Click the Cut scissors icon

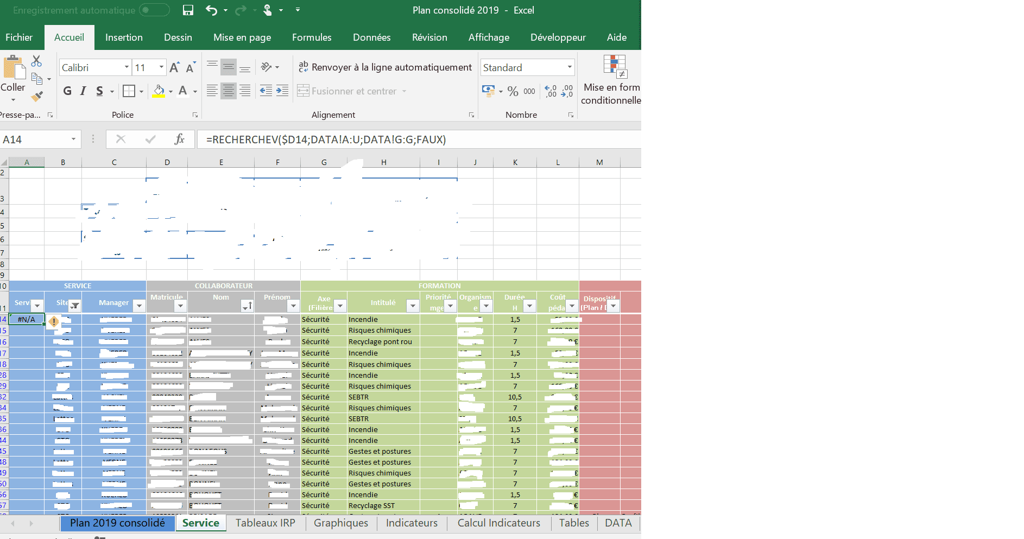click(x=36, y=61)
